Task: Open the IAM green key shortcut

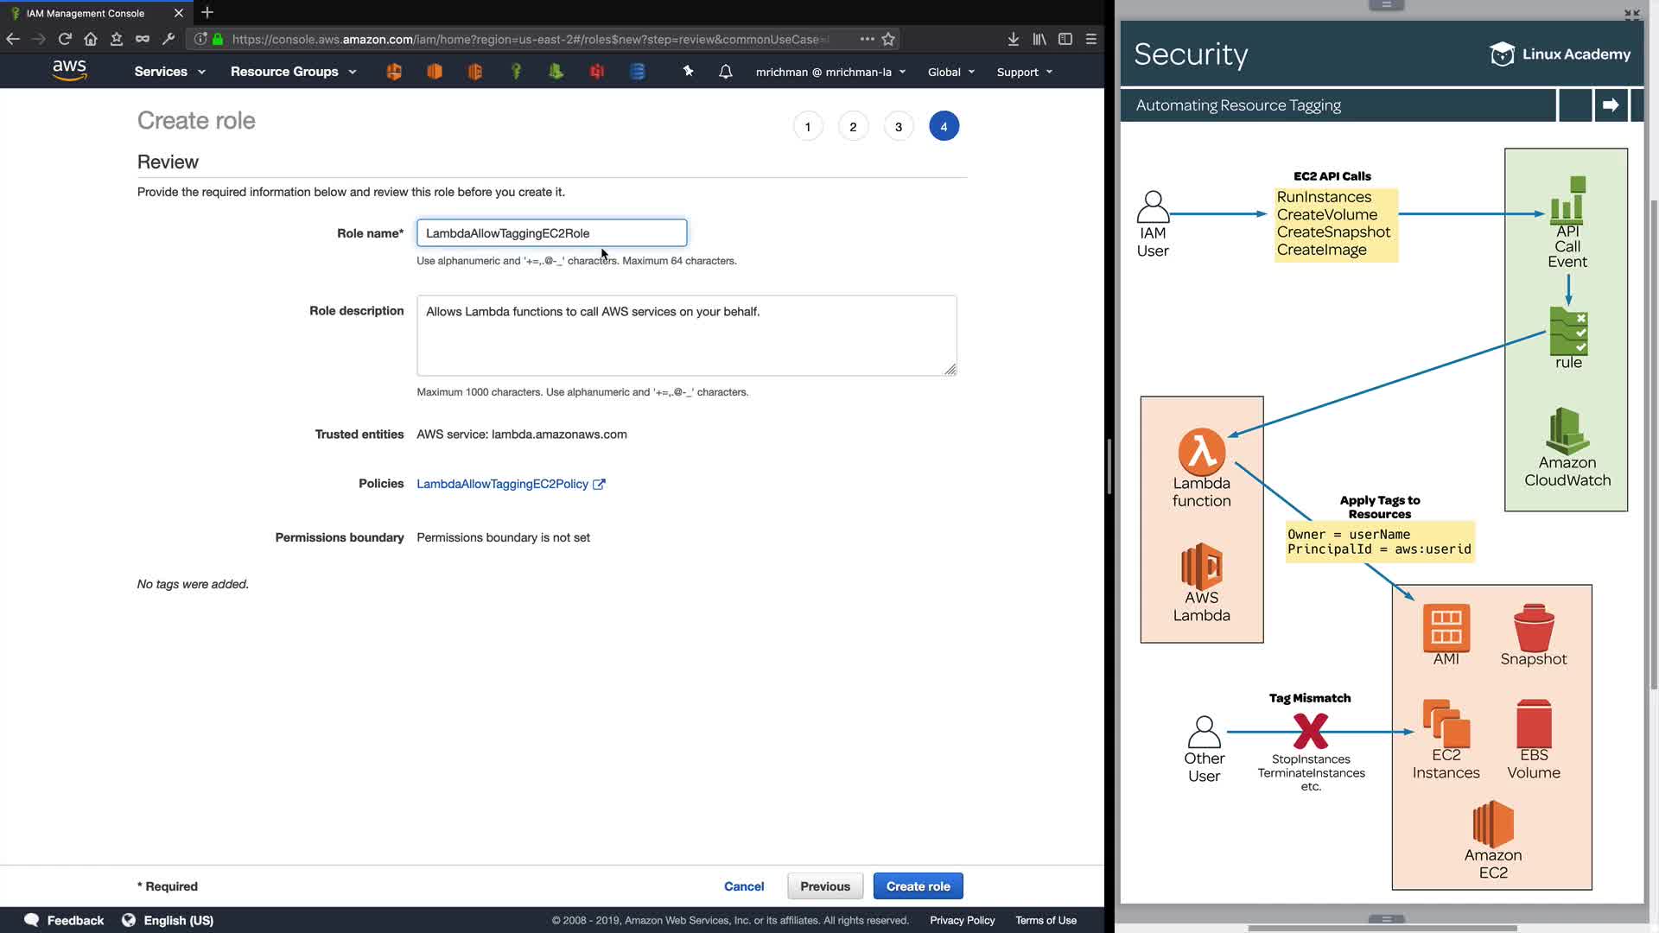Action: [x=516, y=72]
